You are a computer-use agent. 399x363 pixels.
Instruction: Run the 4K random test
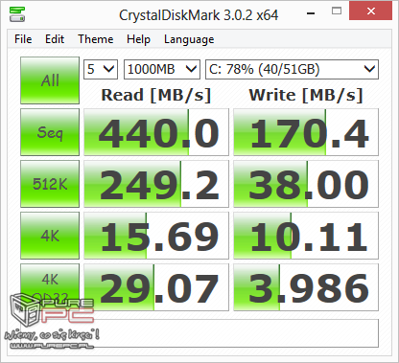pos(50,236)
